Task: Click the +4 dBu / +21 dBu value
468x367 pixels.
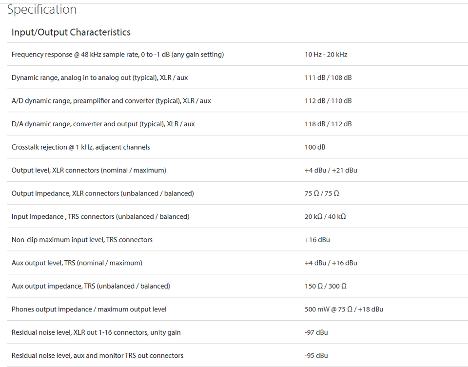Action: tap(331, 171)
